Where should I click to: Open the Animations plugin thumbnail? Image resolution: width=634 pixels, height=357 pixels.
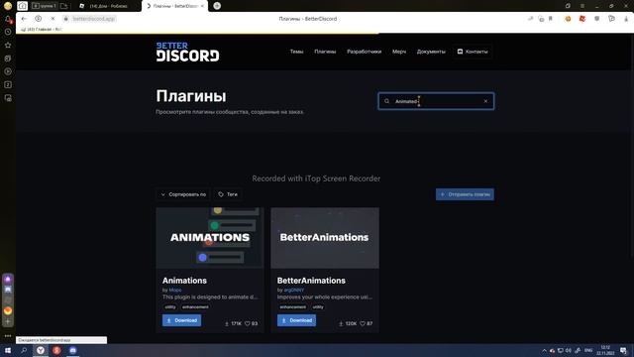pos(210,238)
